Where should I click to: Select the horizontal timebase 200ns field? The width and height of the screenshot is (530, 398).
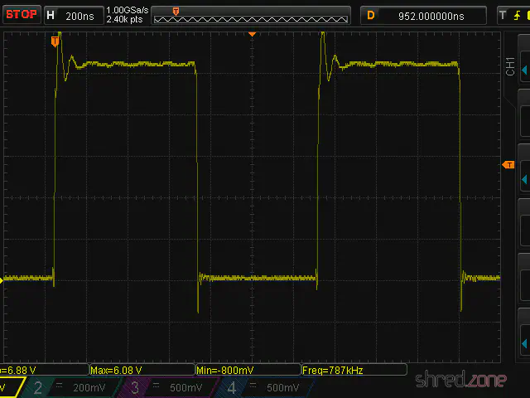click(x=71, y=15)
